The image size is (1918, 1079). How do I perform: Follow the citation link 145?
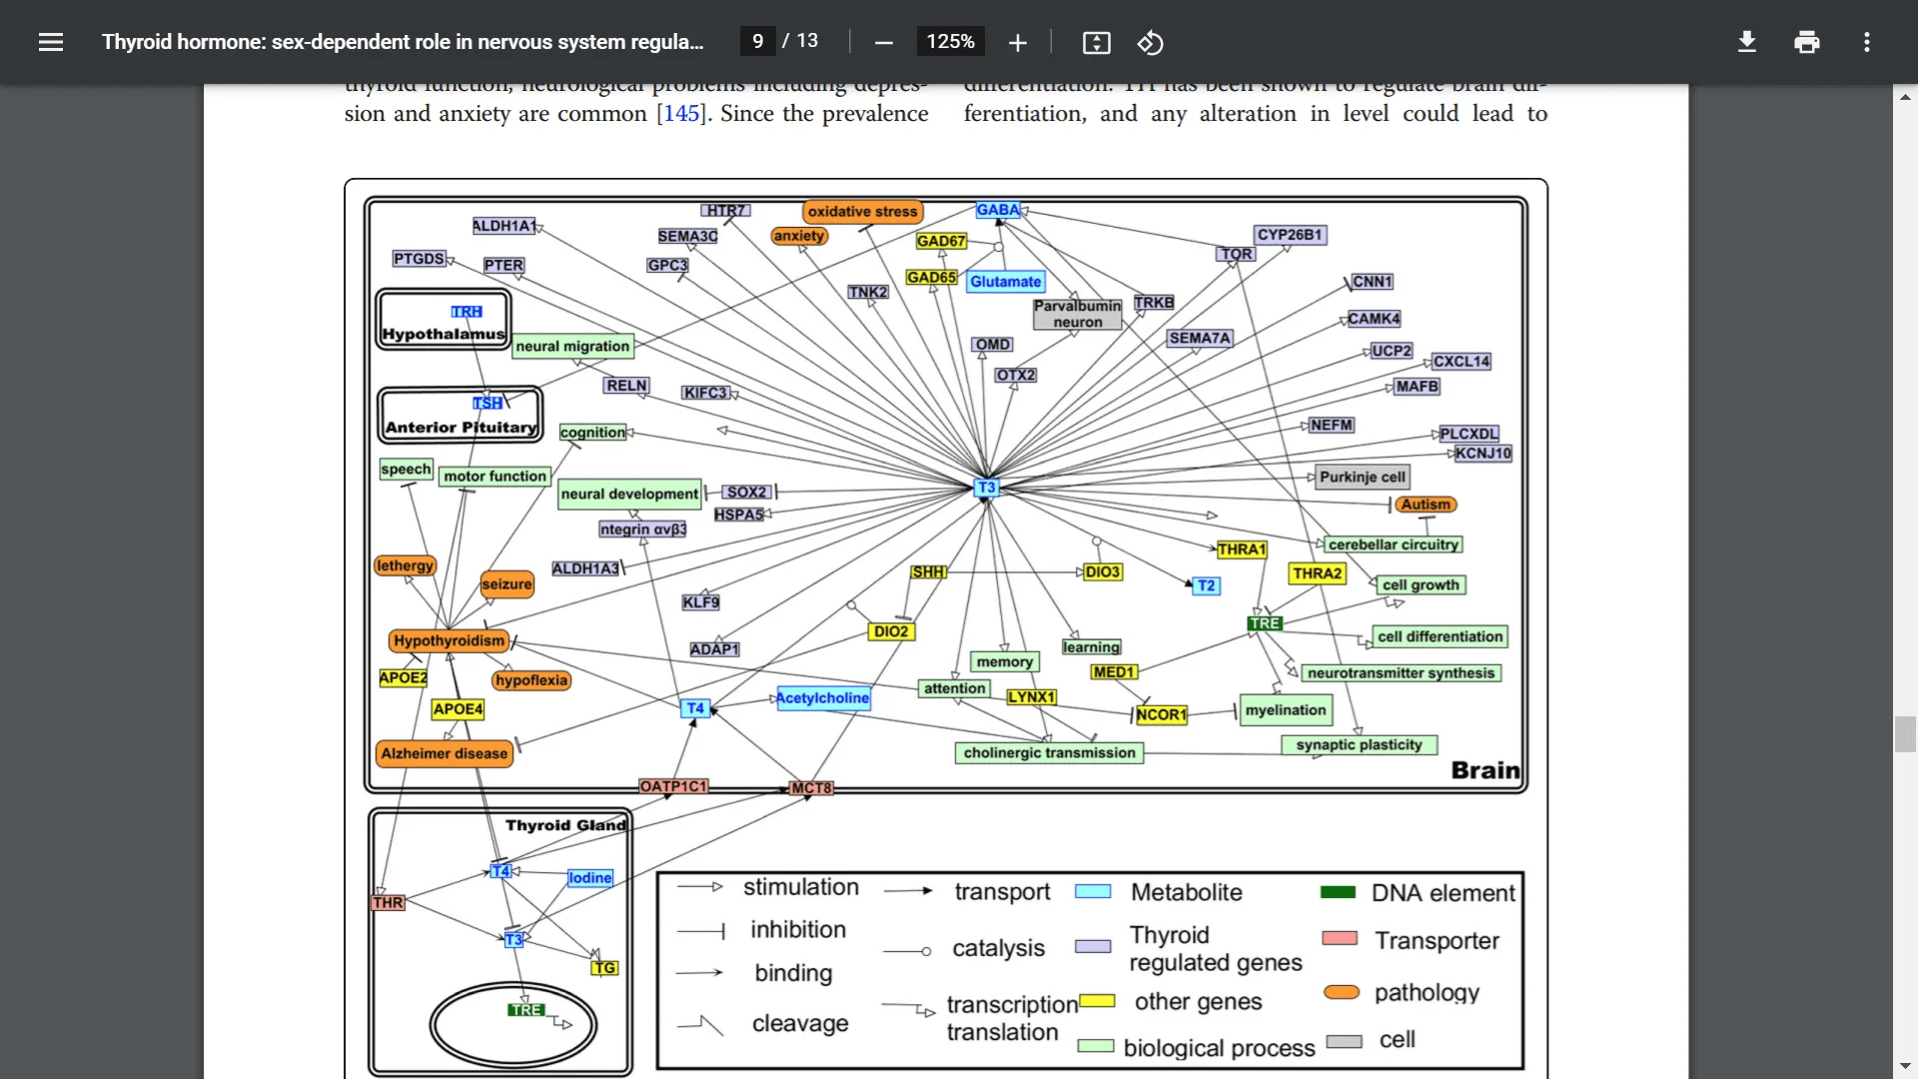coord(681,113)
